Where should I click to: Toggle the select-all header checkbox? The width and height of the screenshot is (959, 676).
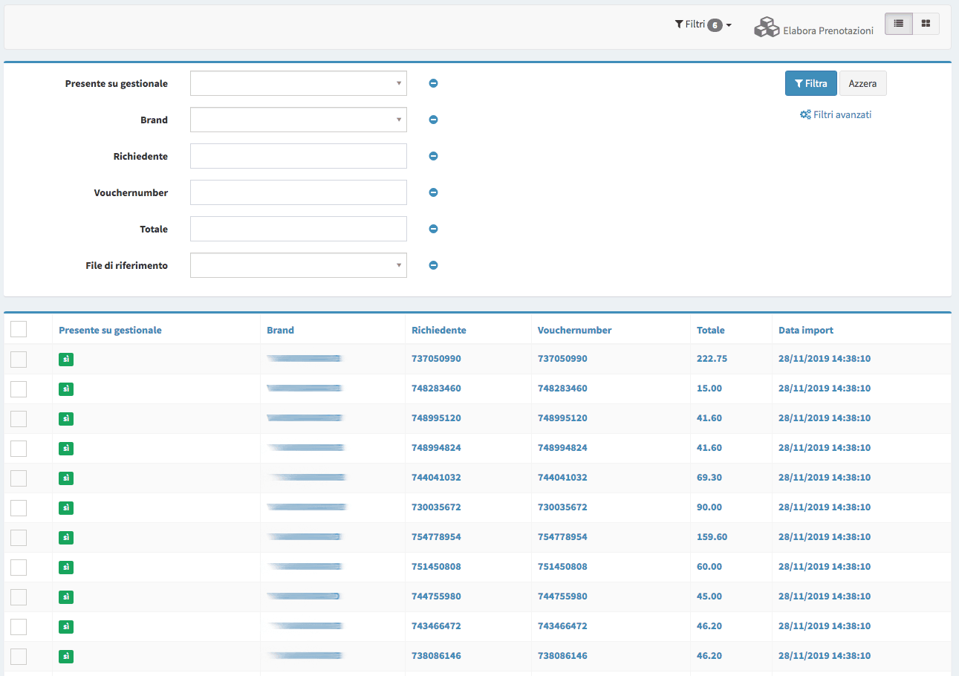coord(19,329)
